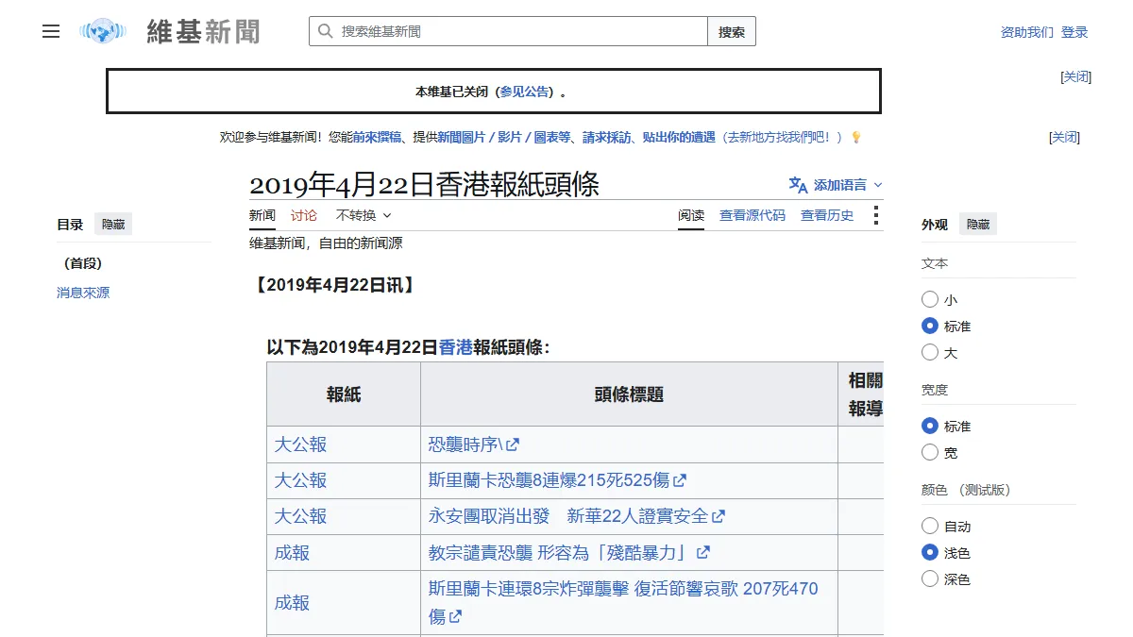Click the language translate icon
The width and height of the screenshot is (1133, 637).
798,185
